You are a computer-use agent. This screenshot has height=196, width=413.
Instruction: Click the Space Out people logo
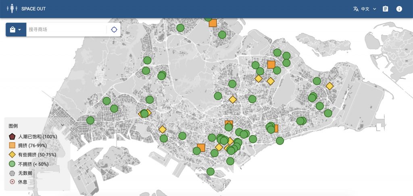click(13, 8)
